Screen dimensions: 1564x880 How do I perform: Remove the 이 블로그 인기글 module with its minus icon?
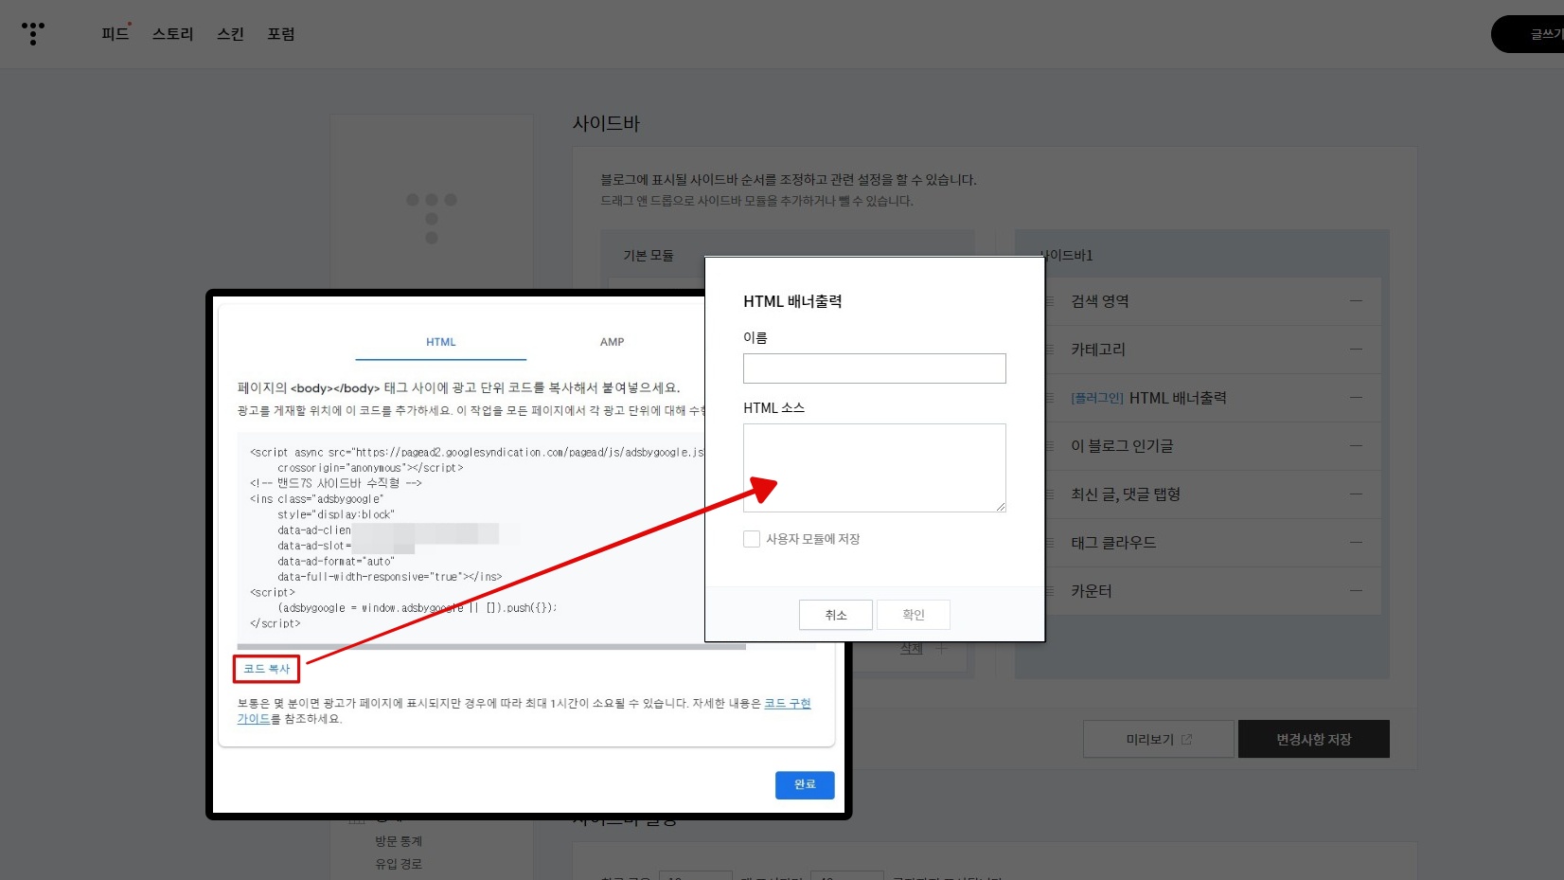(1356, 446)
